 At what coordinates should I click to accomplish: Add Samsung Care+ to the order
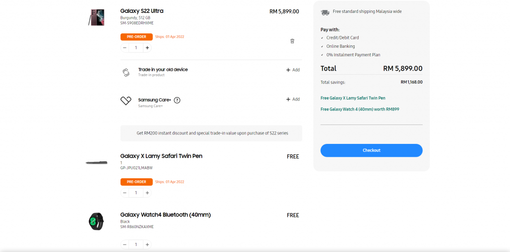coord(293,99)
